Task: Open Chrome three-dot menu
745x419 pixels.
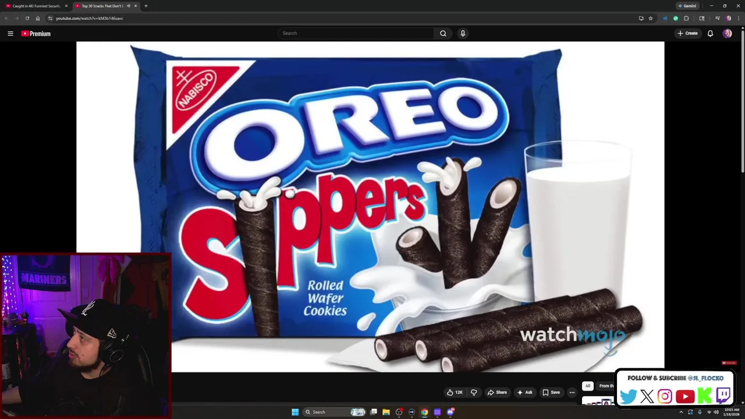Action: pyautogui.click(x=738, y=18)
